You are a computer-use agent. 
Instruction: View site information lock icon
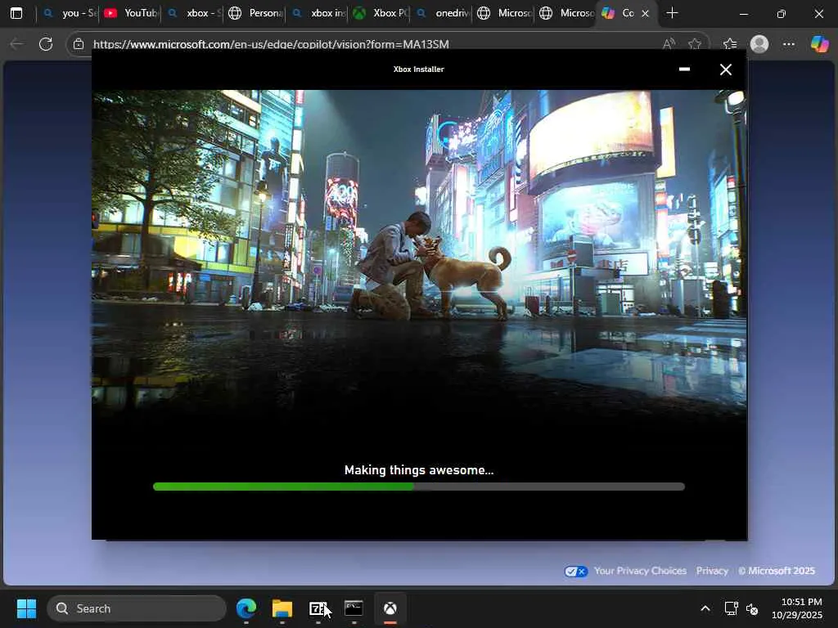[x=79, y=44]
